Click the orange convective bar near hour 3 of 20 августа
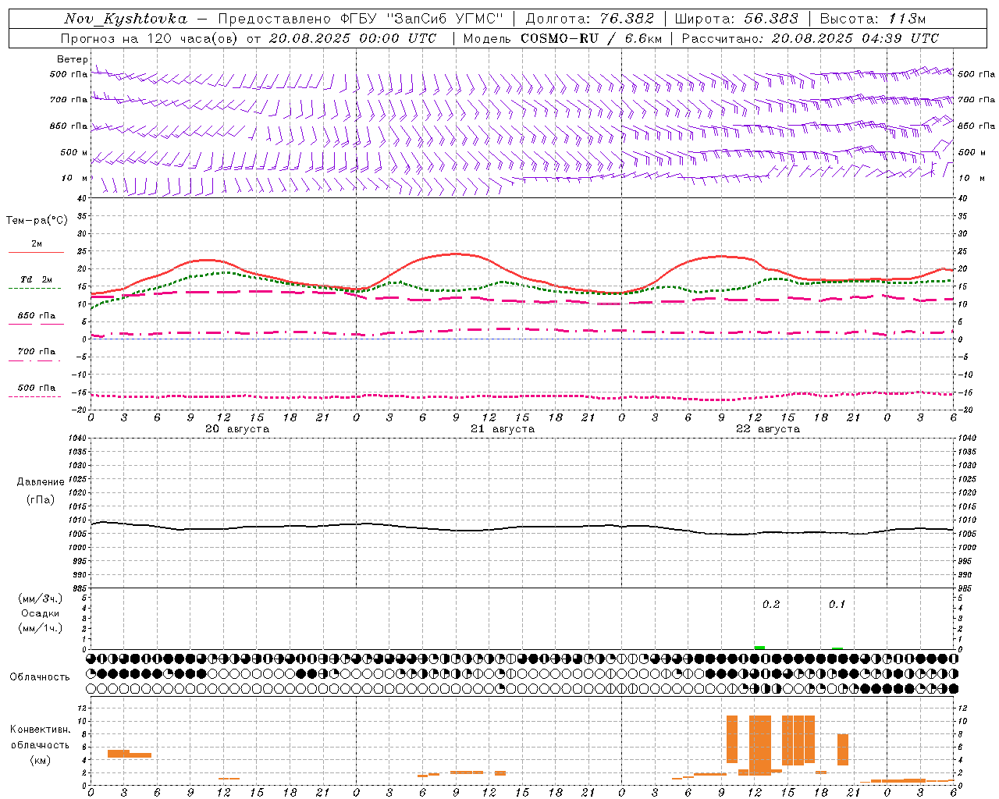 tap(119, 754)
